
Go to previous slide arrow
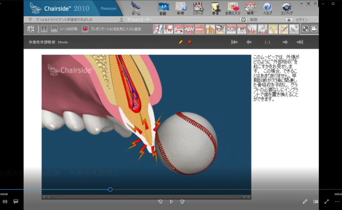click(x=249, y=42)
